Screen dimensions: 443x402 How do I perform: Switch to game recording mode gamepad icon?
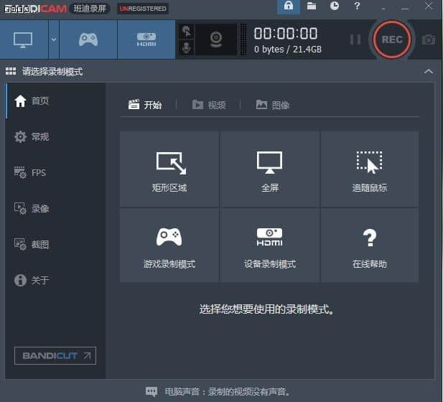[88, 39]
